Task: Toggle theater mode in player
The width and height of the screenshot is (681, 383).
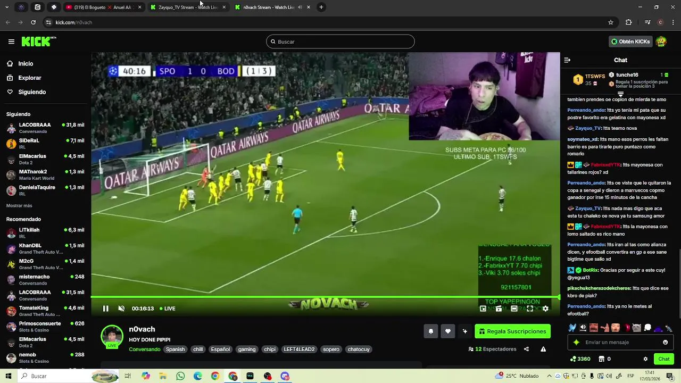Action: [514, 309]
